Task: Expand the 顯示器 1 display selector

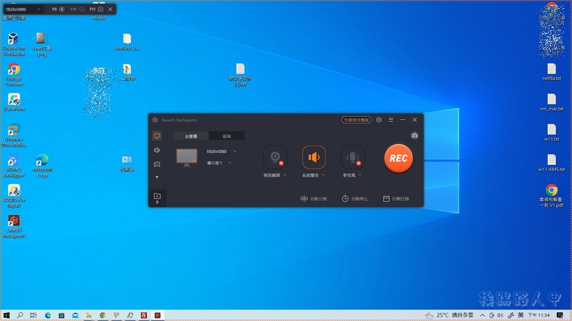Action: pos(229,163)
